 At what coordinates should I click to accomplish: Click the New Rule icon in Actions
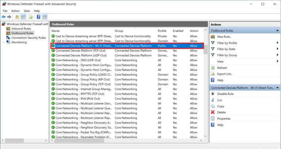click(213, 37)
